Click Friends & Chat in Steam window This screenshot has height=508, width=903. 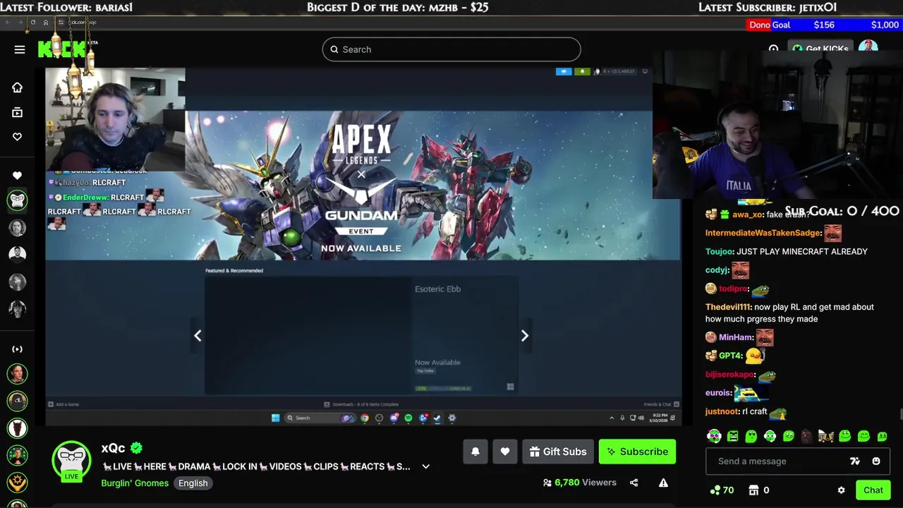click(x=661, y=404)
